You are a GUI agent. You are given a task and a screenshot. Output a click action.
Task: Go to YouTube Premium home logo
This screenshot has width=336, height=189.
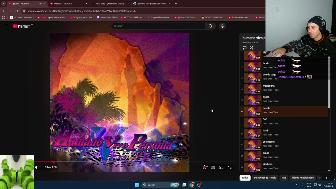[x=22, y=26]
